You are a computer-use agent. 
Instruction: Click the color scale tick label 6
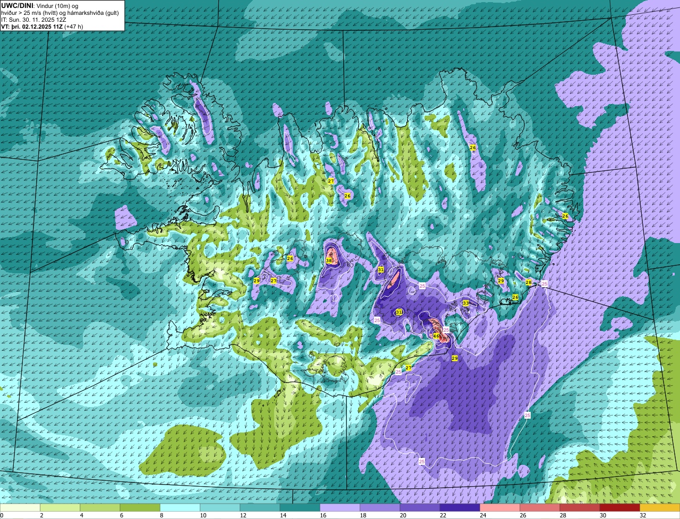point(121,515)
